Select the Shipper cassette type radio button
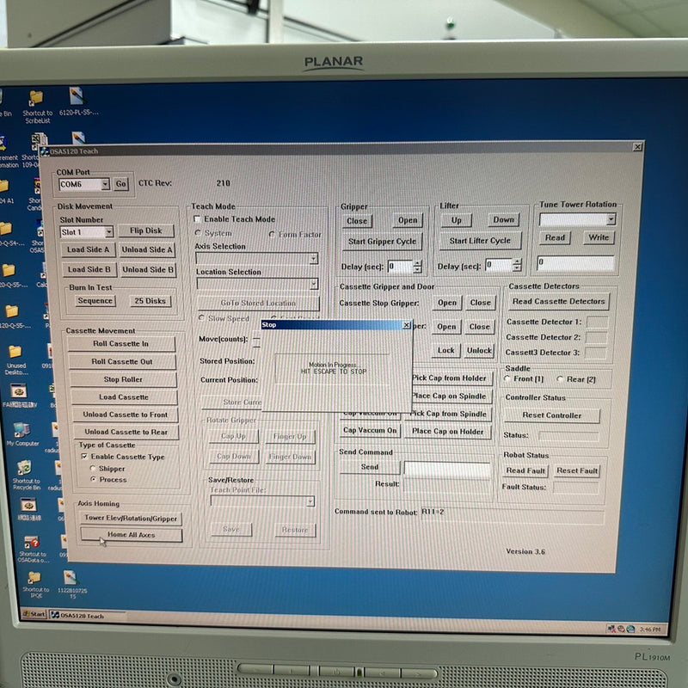Viewport: 688px width, 688px height. (93, 467)
